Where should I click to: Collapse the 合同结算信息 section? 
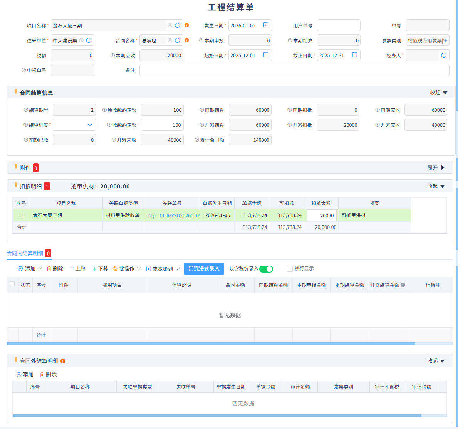[x=438, y=93]
